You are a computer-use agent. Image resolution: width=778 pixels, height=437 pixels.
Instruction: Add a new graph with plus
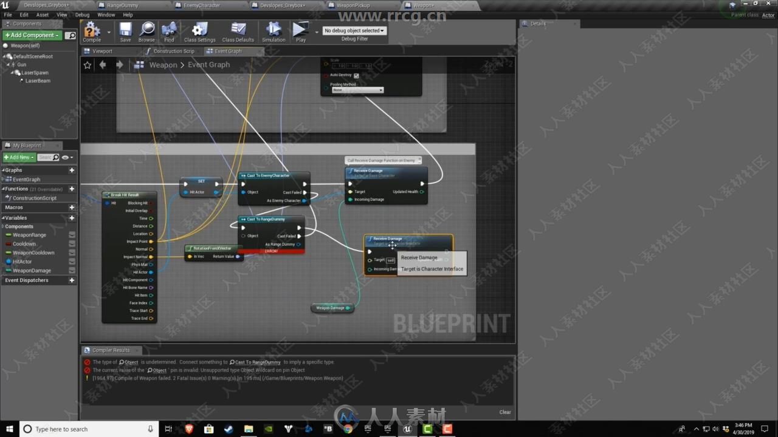coord(72,171)
